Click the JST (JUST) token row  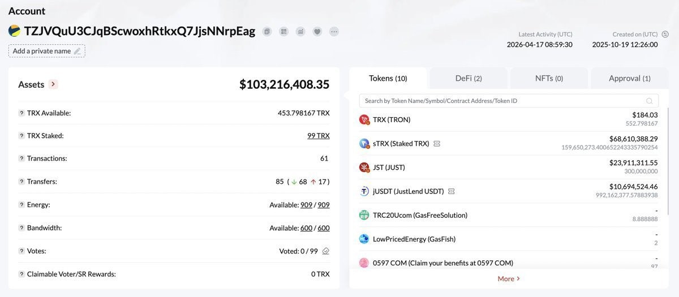tap(509, 167)
